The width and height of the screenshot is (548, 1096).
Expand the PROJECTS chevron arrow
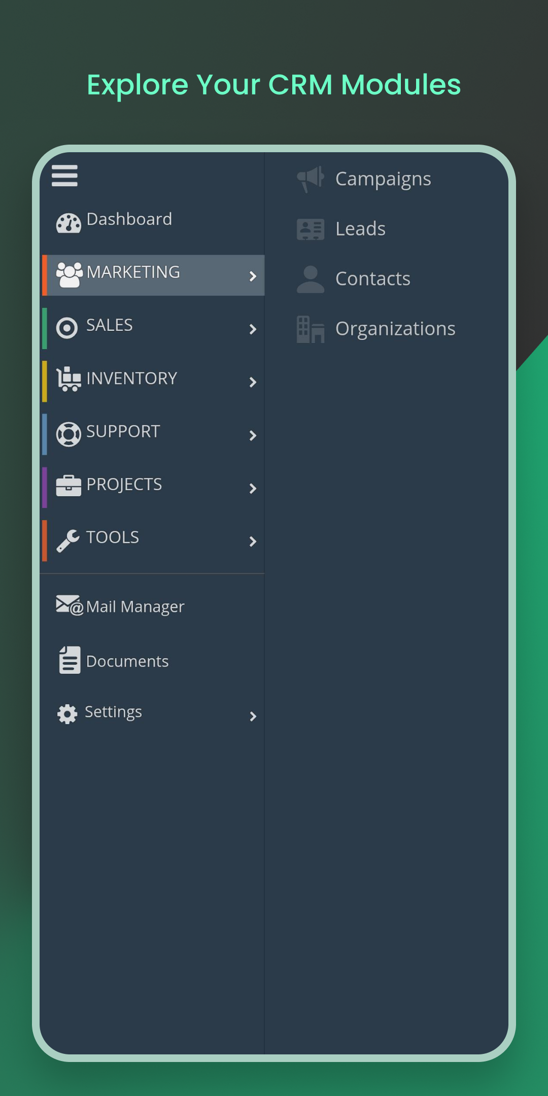[x=253, y=489]
